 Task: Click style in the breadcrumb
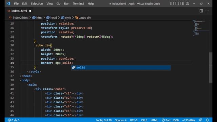[68, 18]
